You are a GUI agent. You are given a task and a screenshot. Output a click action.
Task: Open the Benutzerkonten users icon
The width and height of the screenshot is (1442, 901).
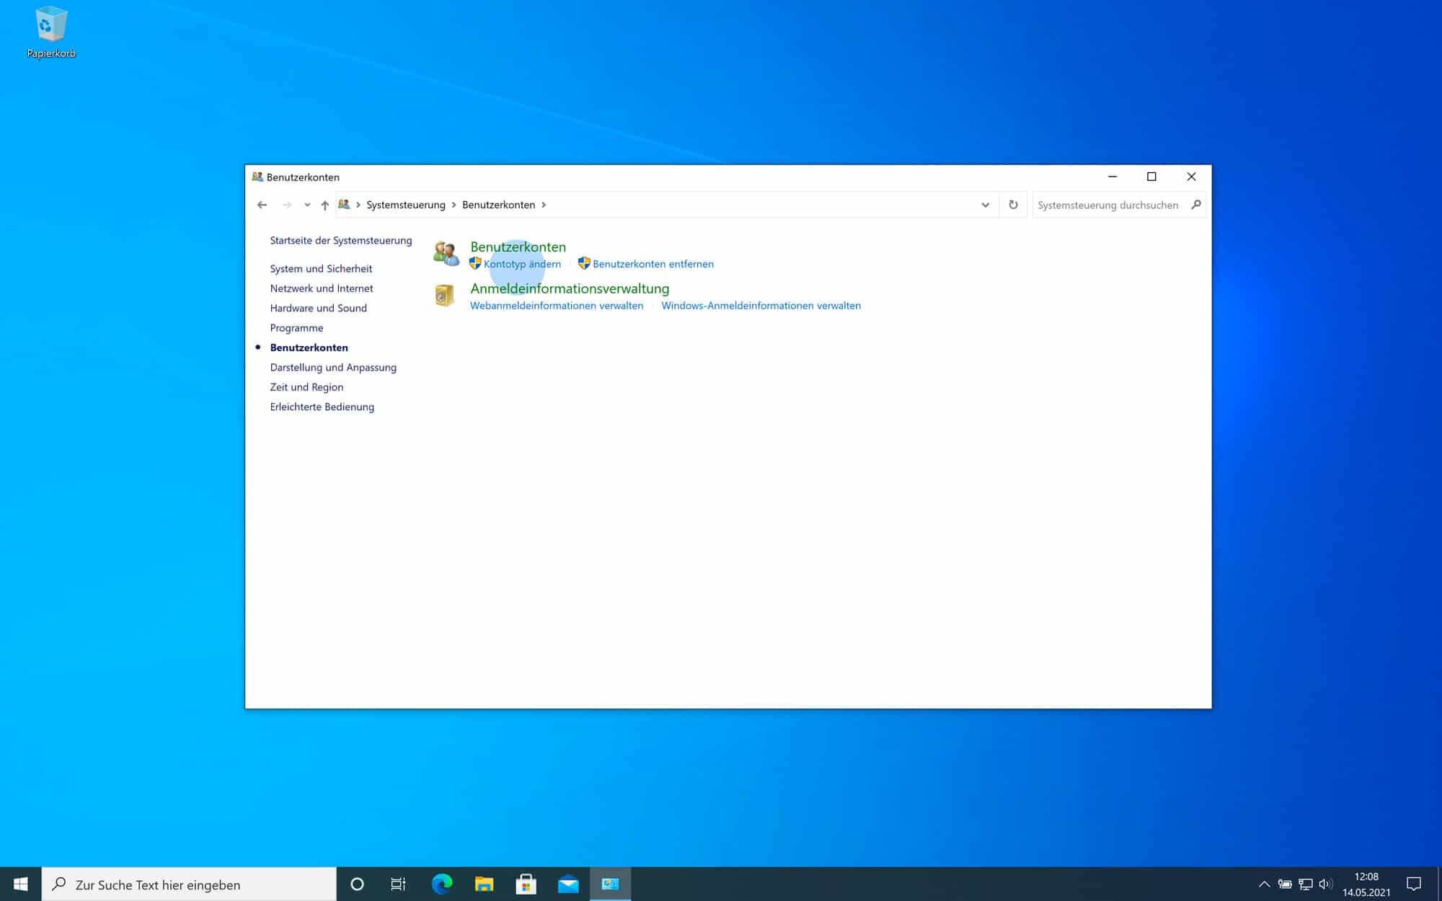(446, 253)
